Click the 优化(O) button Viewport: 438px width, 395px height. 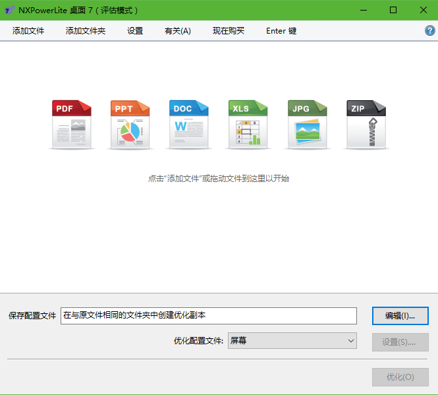400,377
